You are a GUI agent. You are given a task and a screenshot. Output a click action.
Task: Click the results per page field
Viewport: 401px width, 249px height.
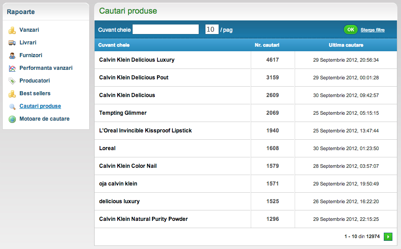tap(212, 29)
